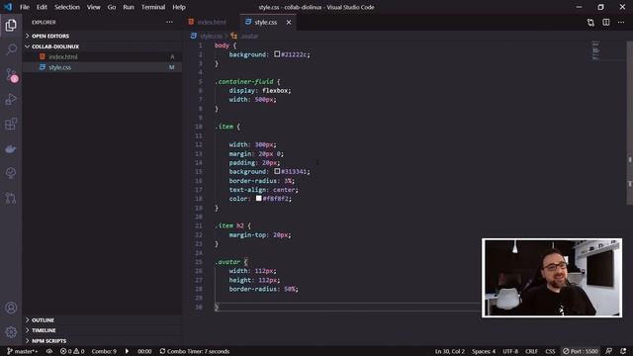
Task: Open the Edit menu
Action: pos(42,7)
